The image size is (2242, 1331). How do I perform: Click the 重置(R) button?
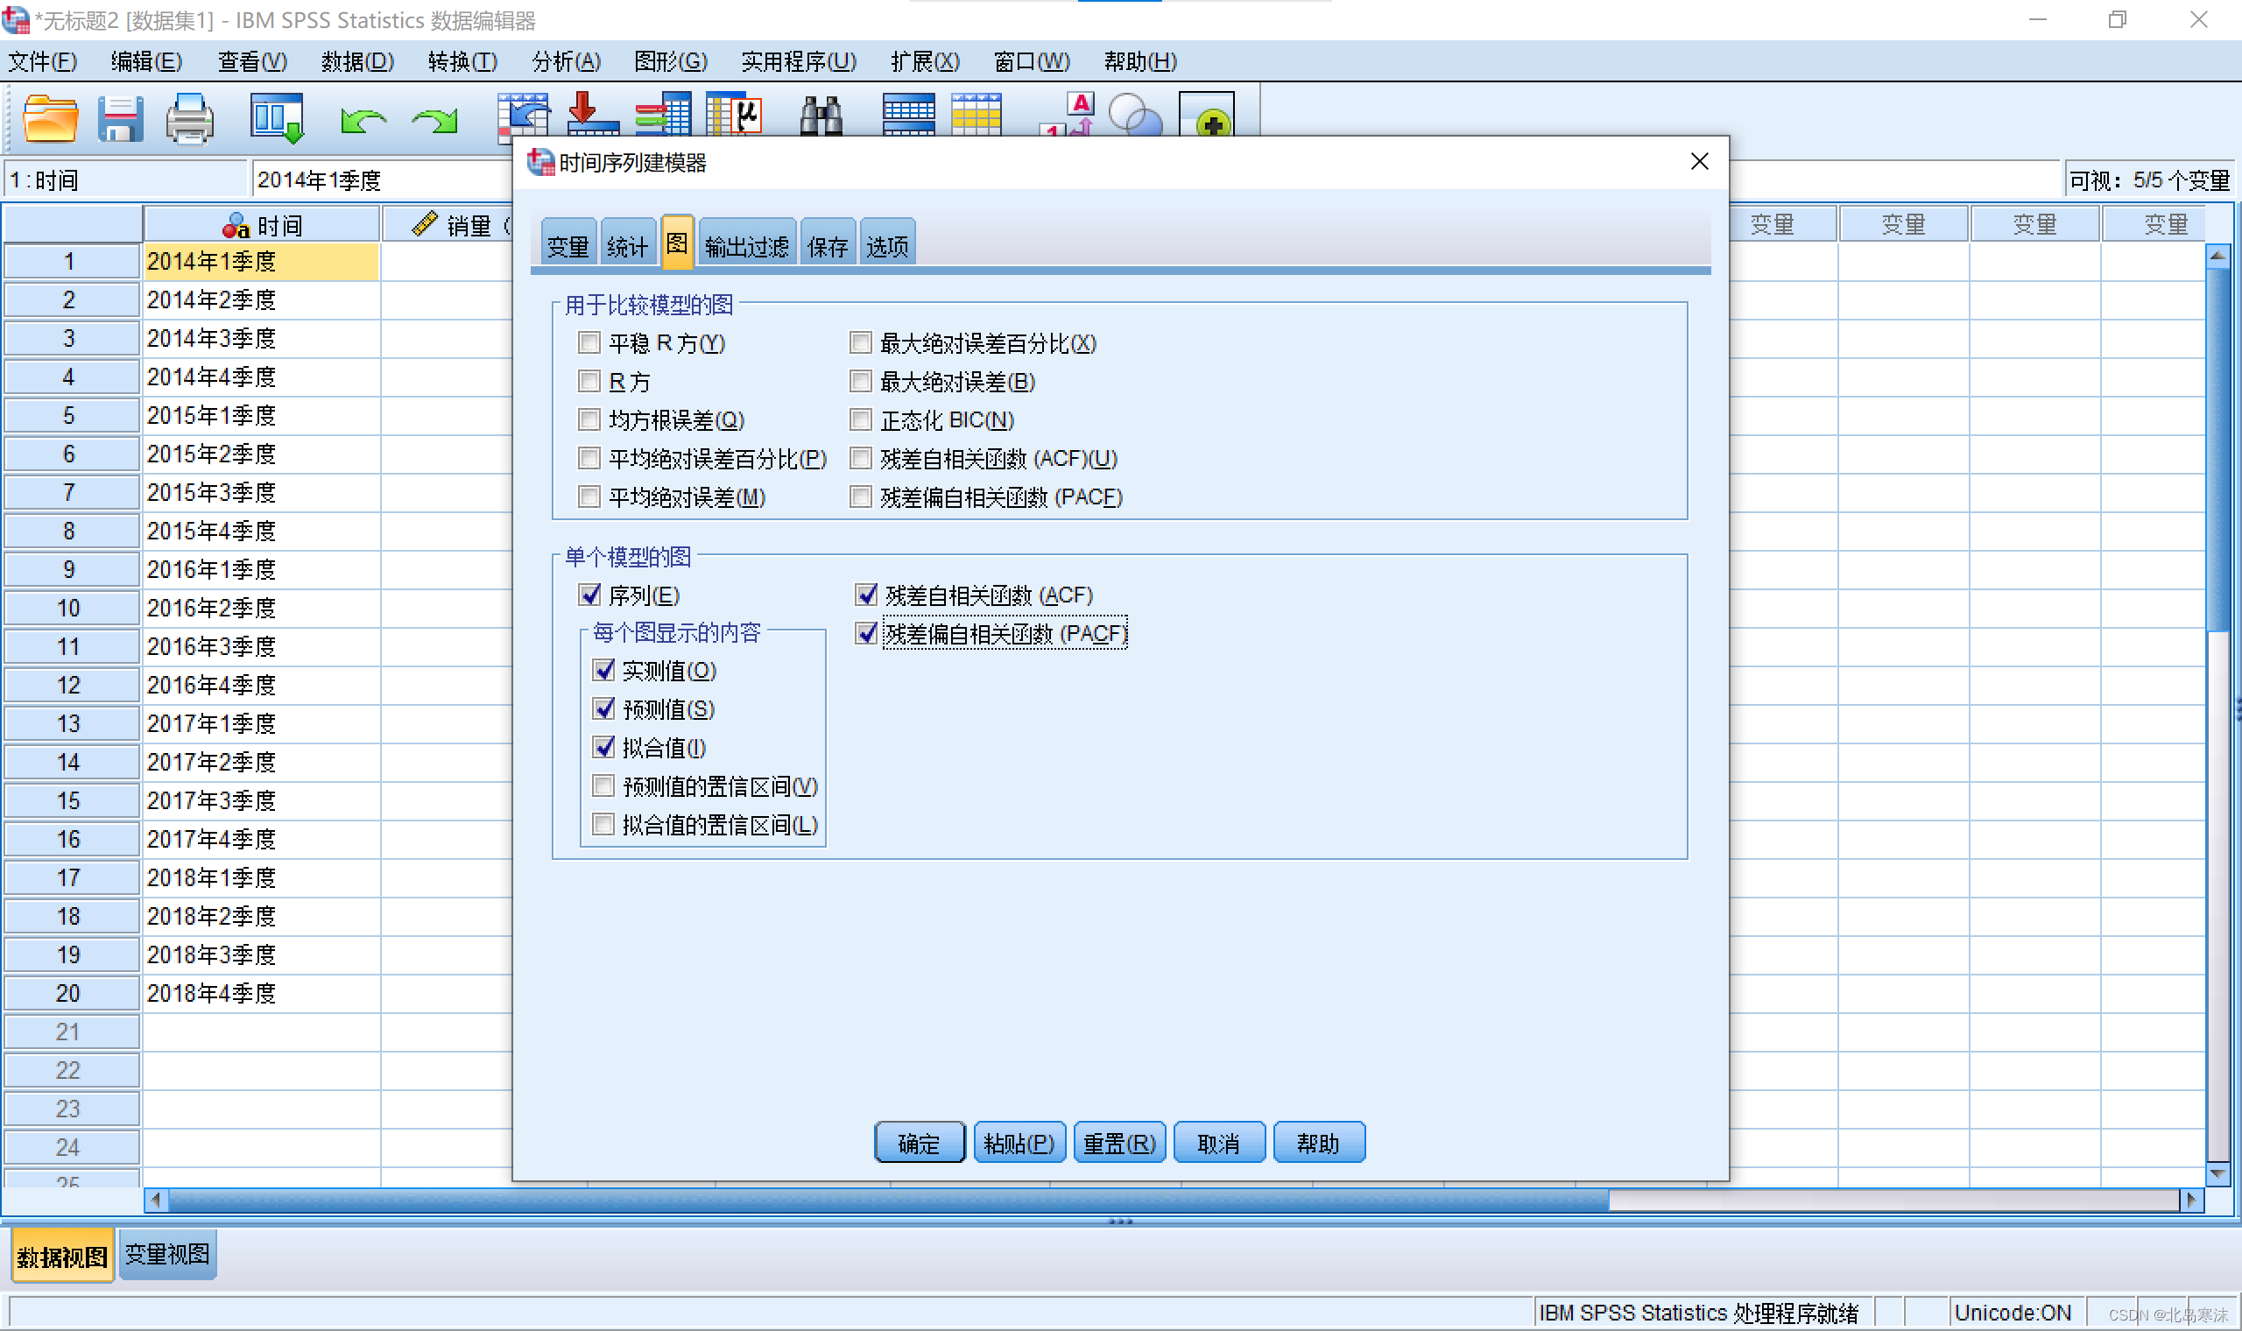pos(1118,1143)
